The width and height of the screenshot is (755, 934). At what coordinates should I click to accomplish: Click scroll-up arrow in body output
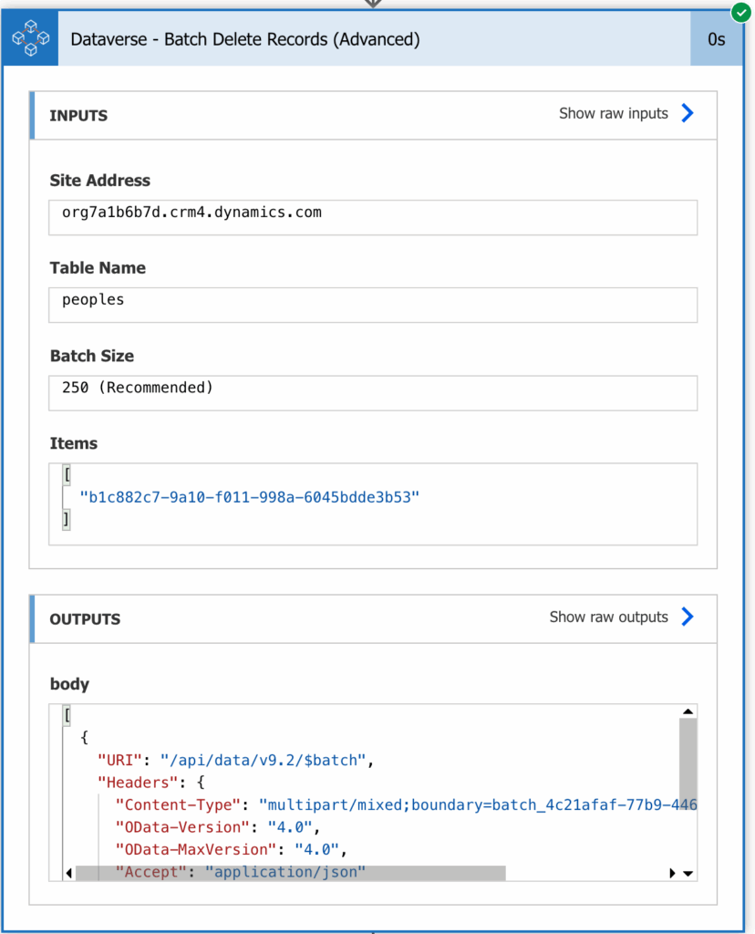(x=688, y=711)
